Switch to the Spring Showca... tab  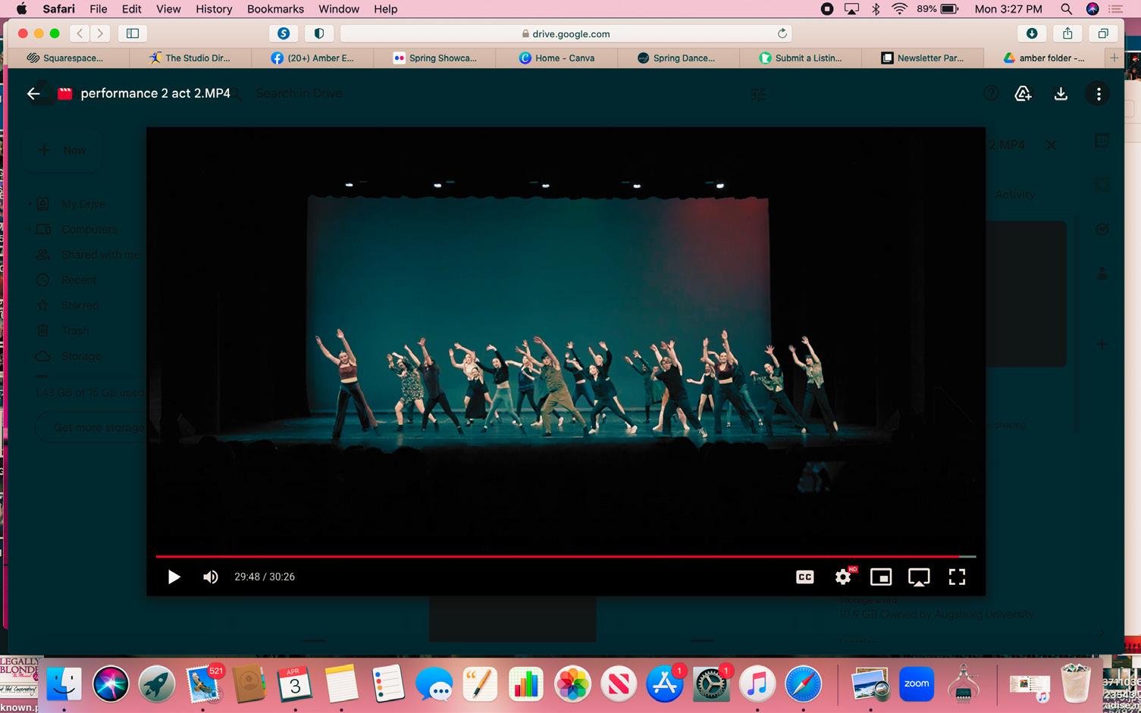pyautogui.click(x=435, y=58)
